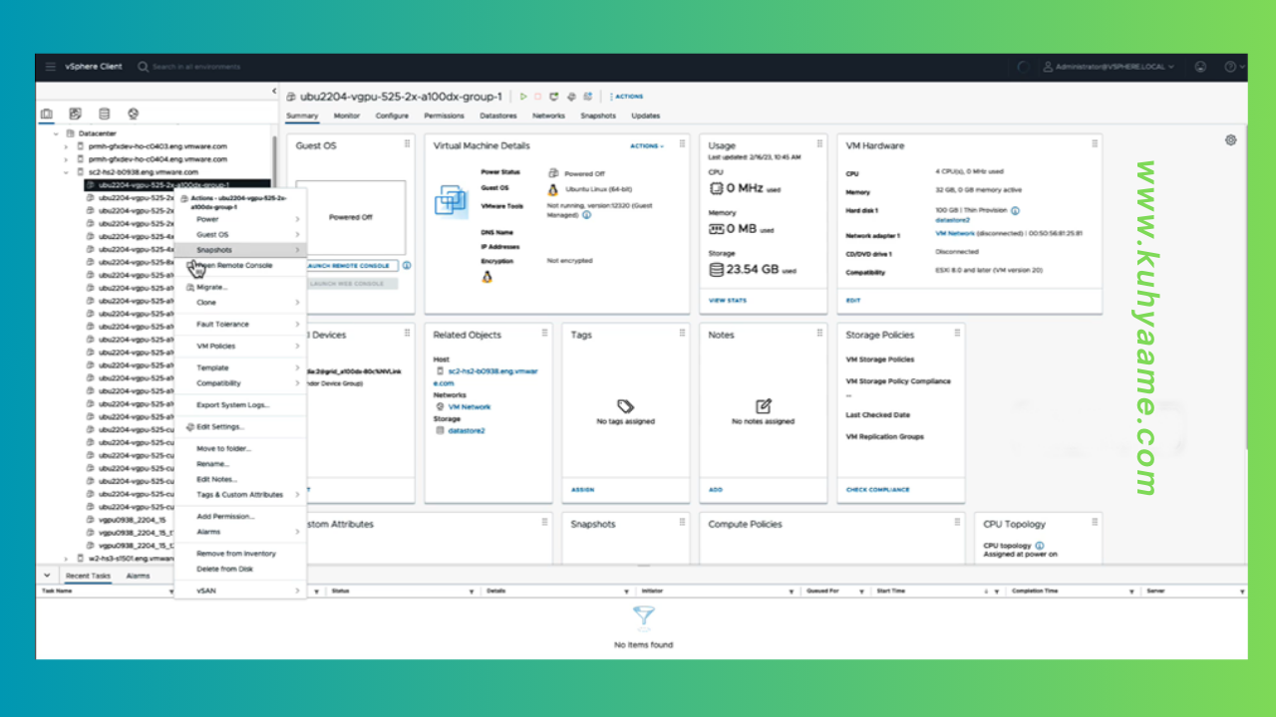Viewport: 1276px width, 717px height.
Task: Click CHECK COMPLIANCE in Storage Policies
Action: click(x=877, y=490)
